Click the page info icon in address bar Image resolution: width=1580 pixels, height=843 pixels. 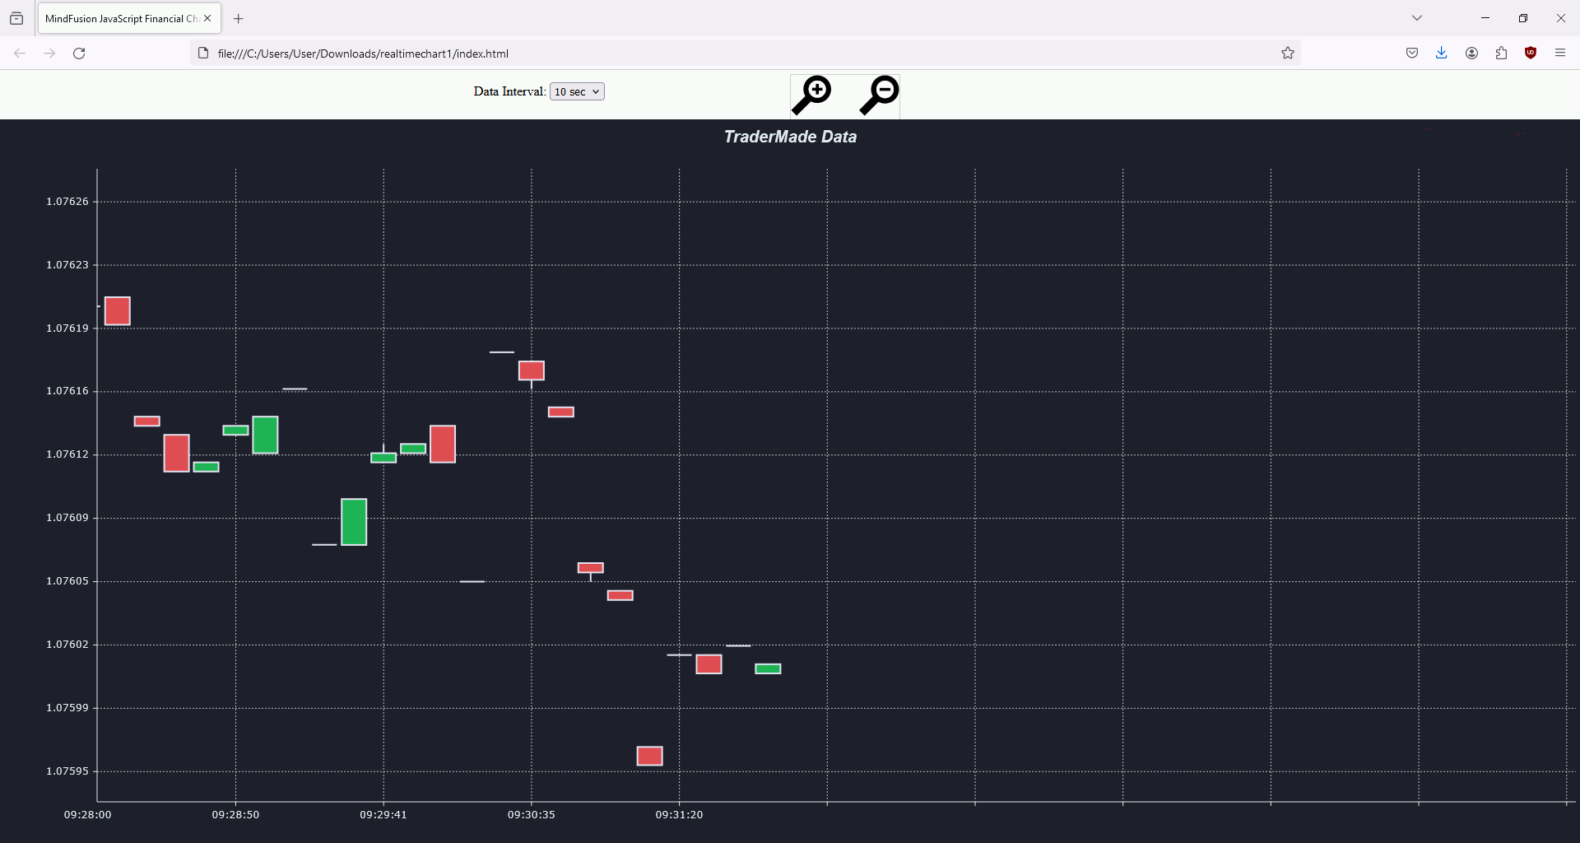[203, 54]
